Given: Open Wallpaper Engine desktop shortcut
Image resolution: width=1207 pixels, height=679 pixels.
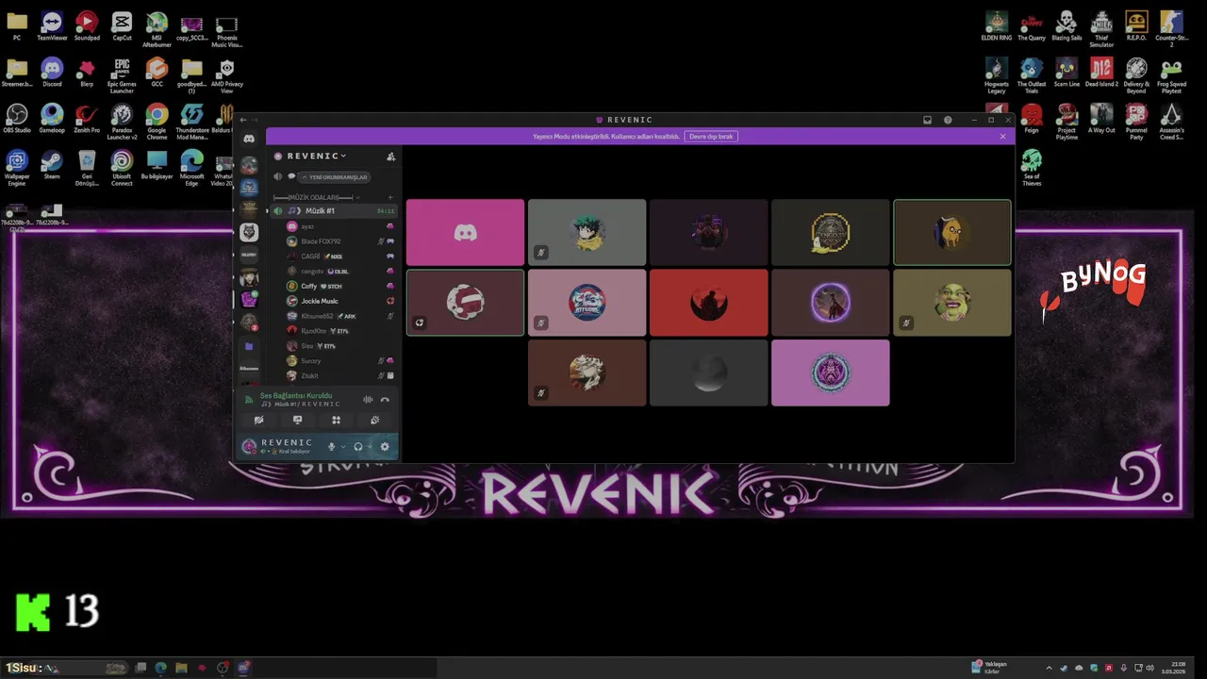Looking at the screenshot, I should click(x=17, y=168).
